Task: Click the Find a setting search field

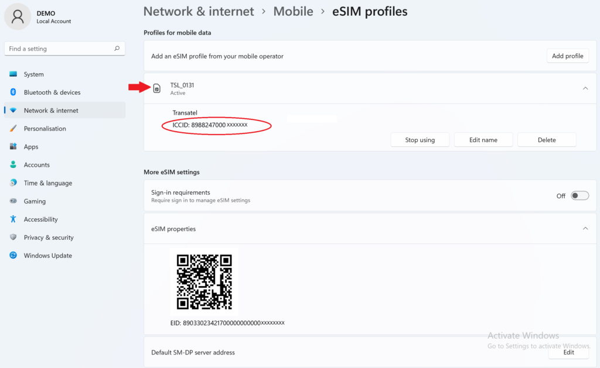Action: pos(64,49)
